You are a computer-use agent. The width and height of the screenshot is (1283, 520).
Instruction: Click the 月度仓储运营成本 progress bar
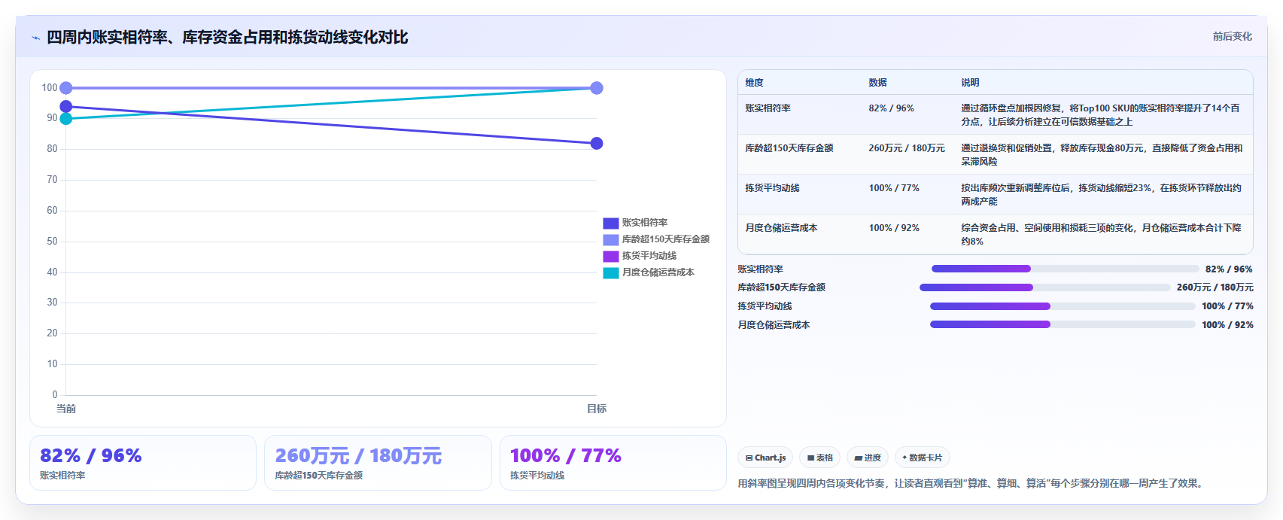point(1063,324)
